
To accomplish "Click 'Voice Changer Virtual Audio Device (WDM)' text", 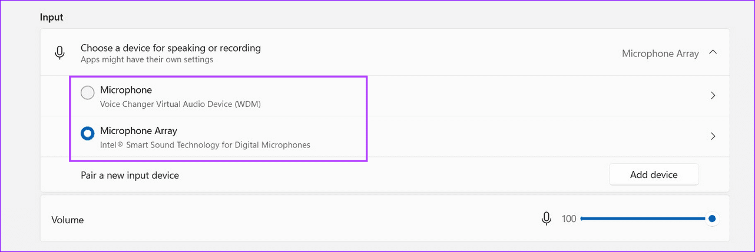I will (180, 105).
